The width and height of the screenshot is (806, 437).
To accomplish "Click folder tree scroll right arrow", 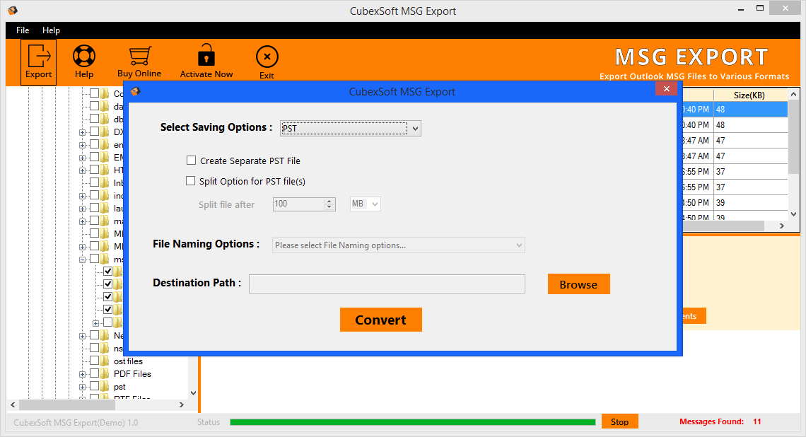I will (182, 404).
